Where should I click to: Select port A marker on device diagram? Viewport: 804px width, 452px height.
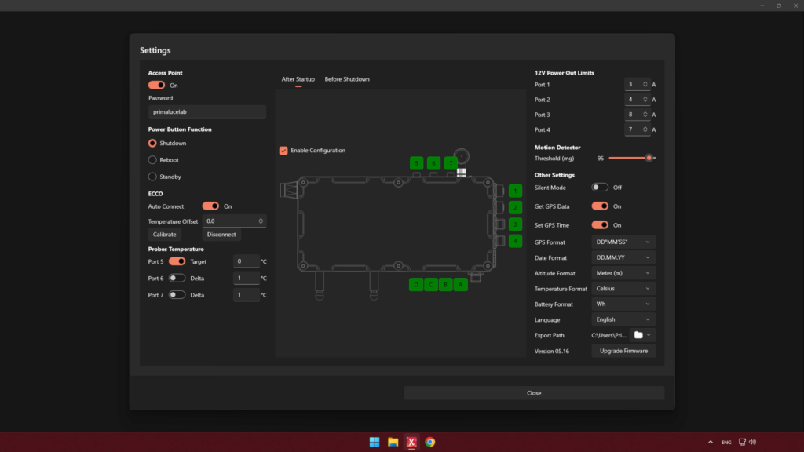461,285
